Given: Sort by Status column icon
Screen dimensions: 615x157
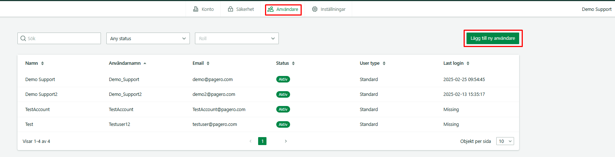Looking at the screenshot, I should pyautogui.click(x=293, y=63).
